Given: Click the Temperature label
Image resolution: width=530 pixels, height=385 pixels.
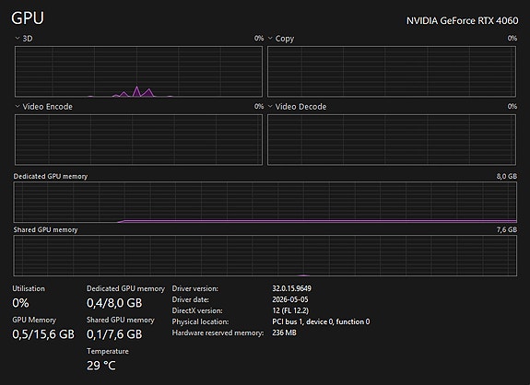Looking at the screenshot, I should point(108,351).
